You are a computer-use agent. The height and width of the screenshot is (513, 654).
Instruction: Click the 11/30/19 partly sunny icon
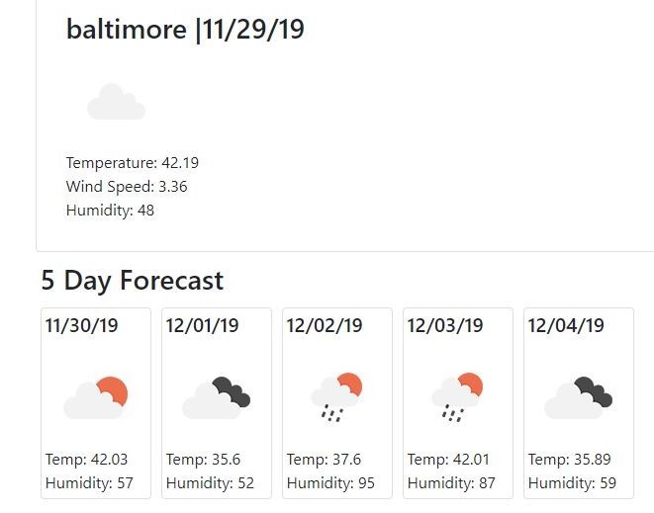tap(96, 397)
